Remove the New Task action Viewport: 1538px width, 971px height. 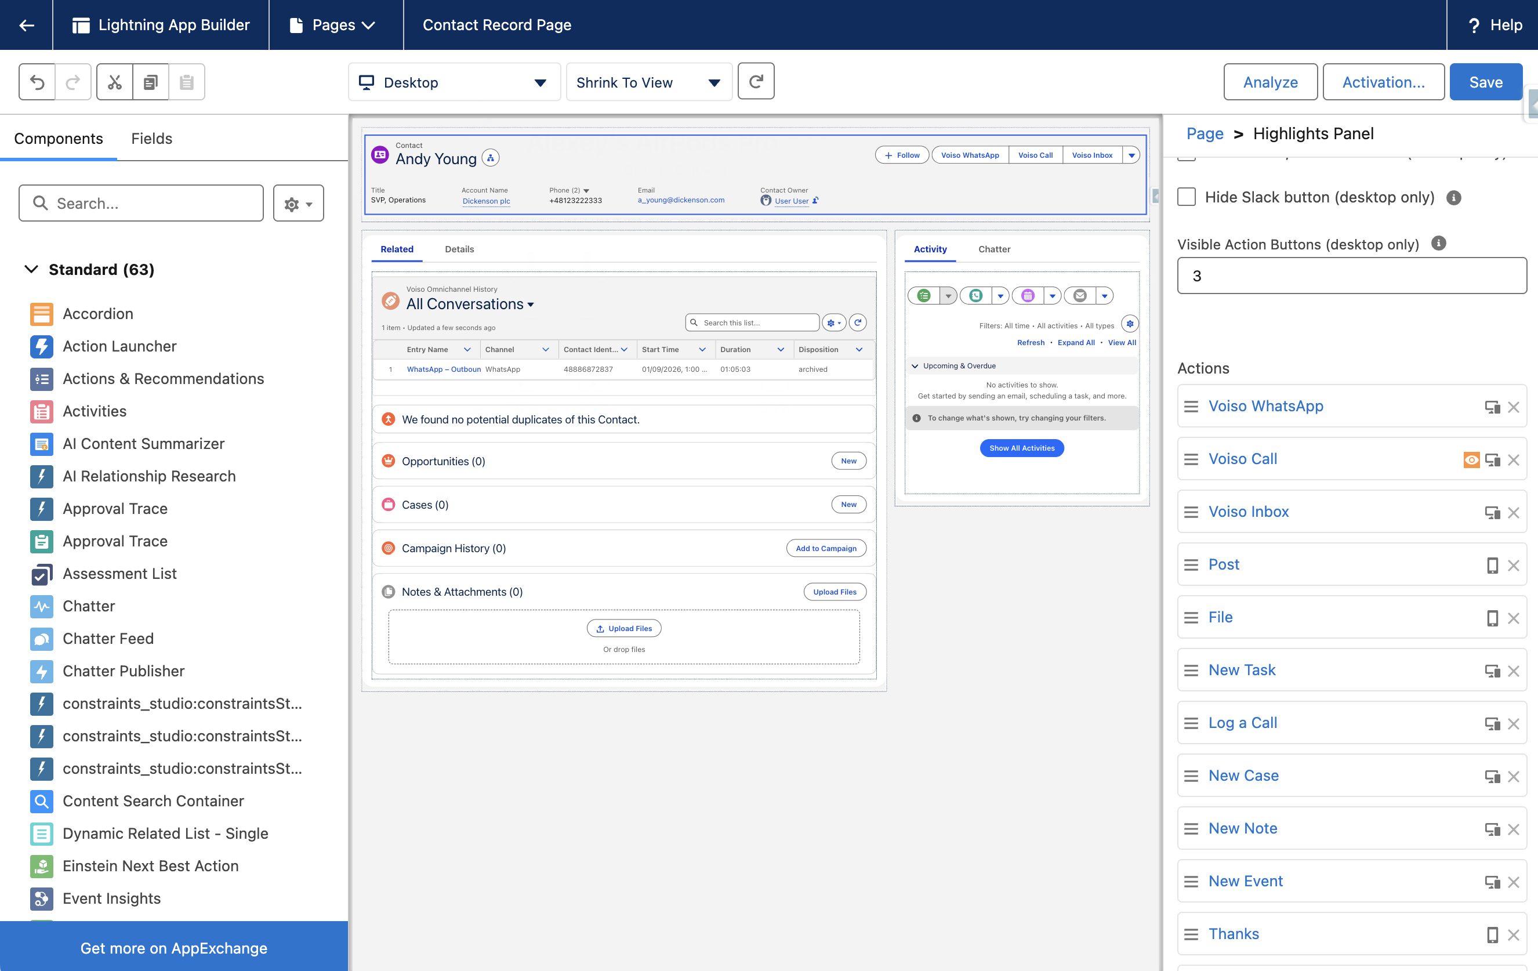[x=1513, y=671]
